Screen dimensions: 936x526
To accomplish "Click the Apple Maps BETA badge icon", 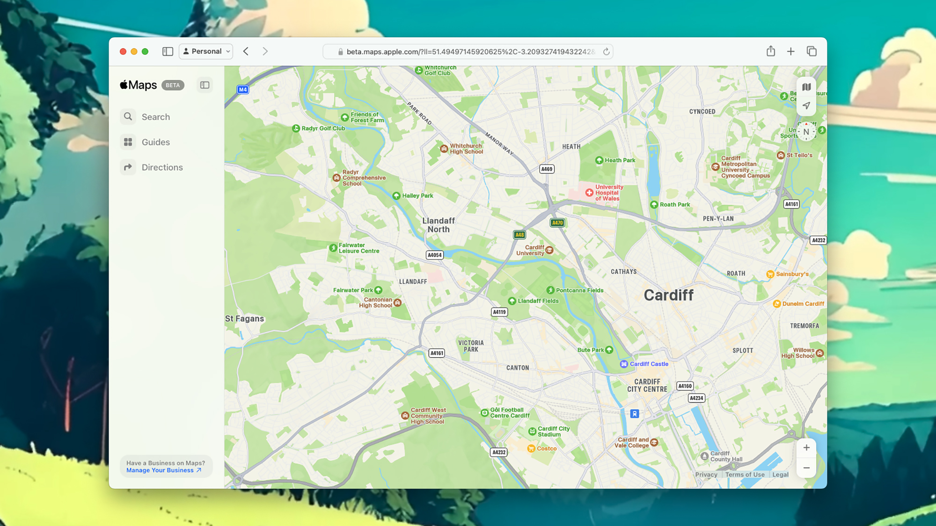I will [x=172, y=85].
